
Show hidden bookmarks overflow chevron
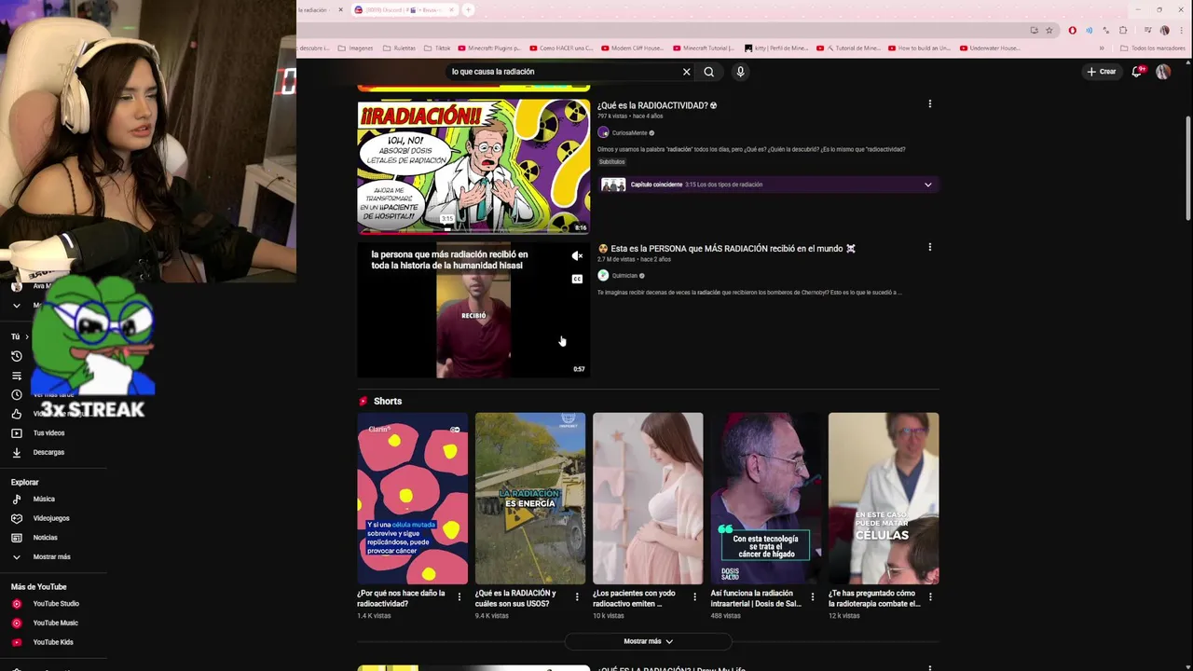pyautogui.click(x=1102, y=48)
